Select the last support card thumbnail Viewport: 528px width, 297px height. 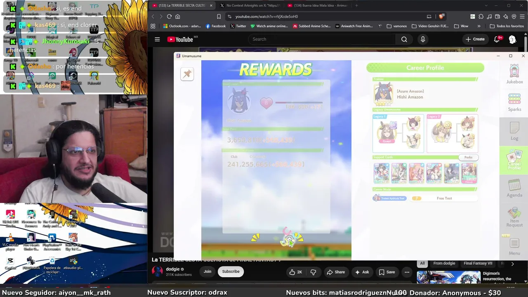tap(469, 173)
